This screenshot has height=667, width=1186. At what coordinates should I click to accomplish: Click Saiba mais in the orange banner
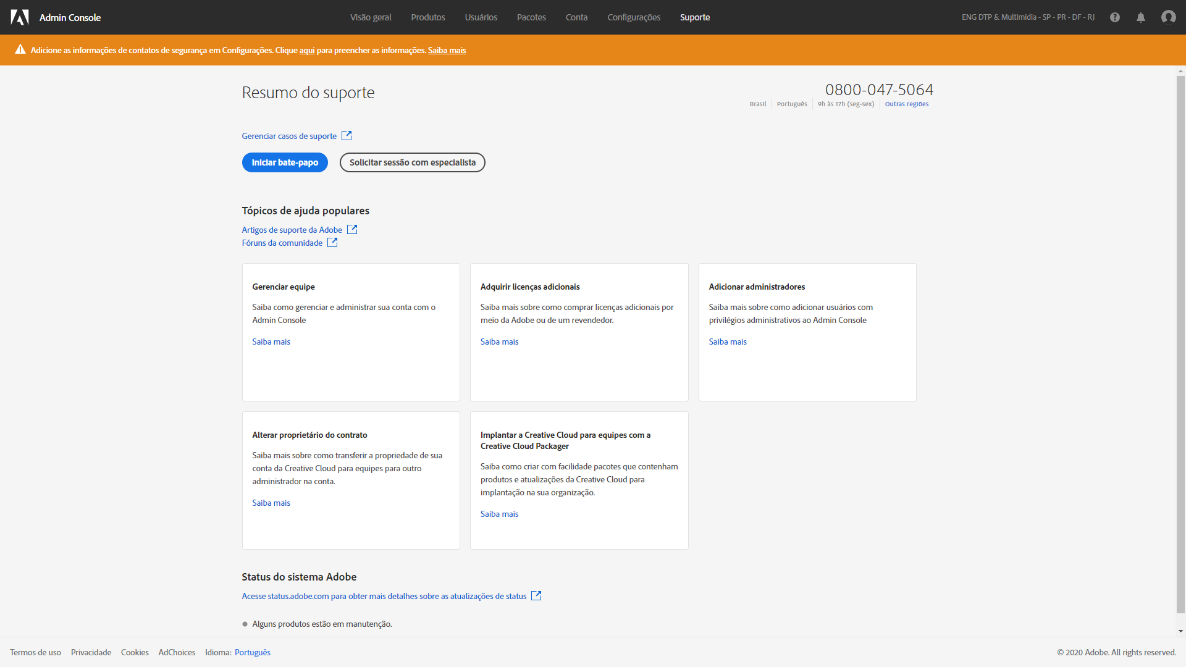pyautogui.click(x=447, y=50)
